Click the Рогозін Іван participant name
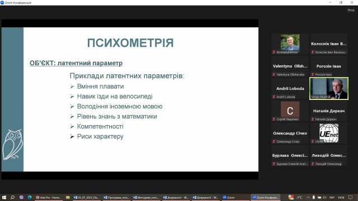This screenshot has height=201, width=358. tap(329, 66)
